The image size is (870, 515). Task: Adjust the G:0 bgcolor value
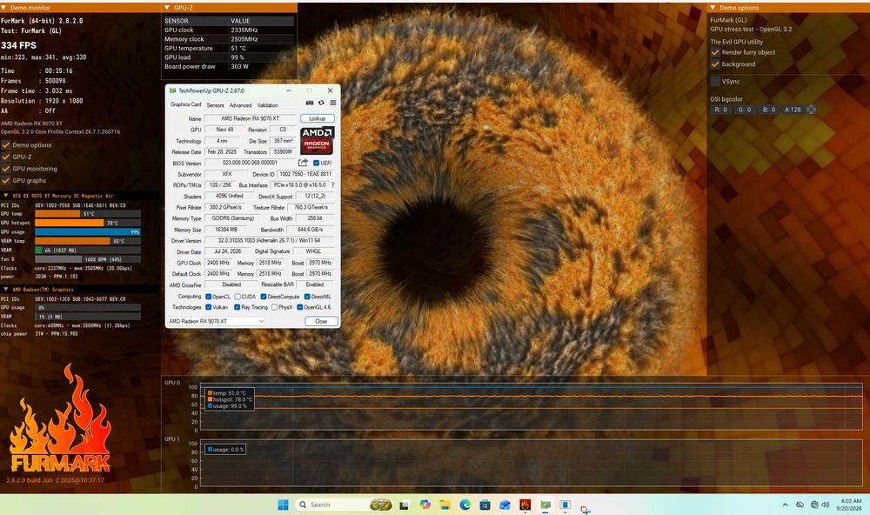pyautogui.click(x=745, y=110)
